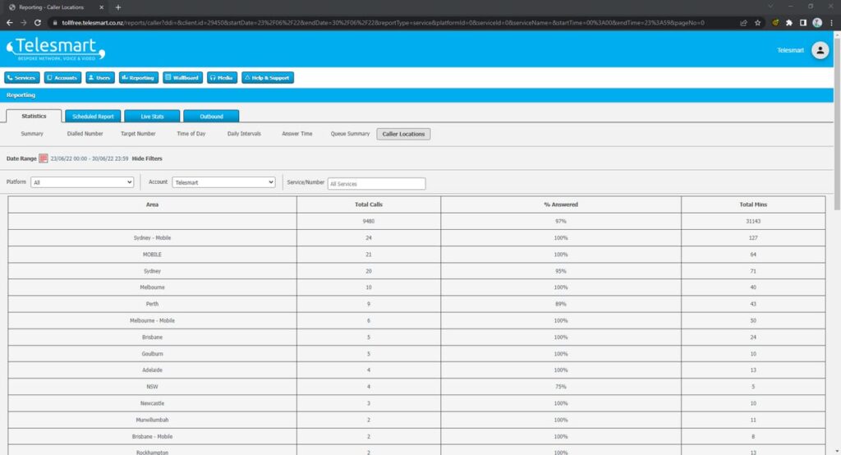Click the date range text 23/06/22 - 30/06/22
This screenshot has height=455, width=841.
pyautogui.click(x=89, y=159)
